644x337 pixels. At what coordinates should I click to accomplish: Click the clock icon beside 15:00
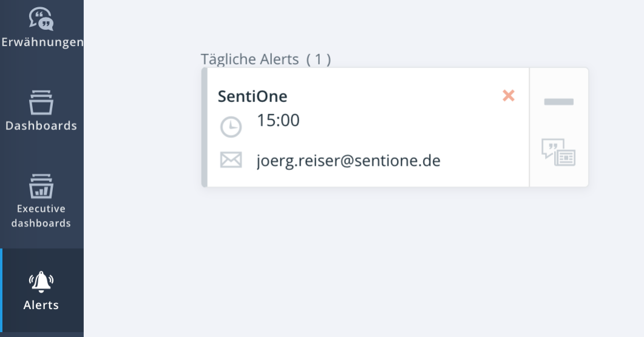coord(231,127)
